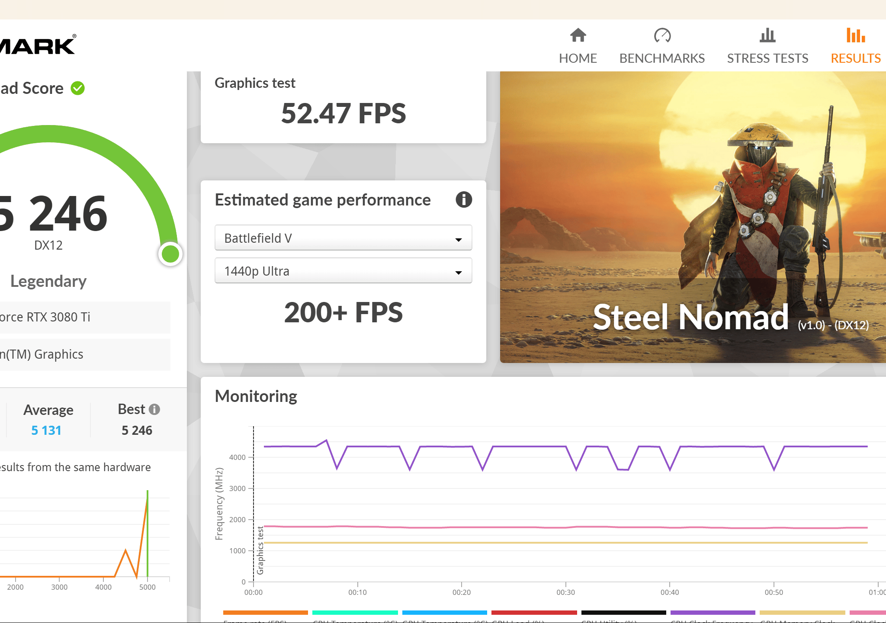
Task: Click the 3DMark logo
Action: [x=38, y=45]
